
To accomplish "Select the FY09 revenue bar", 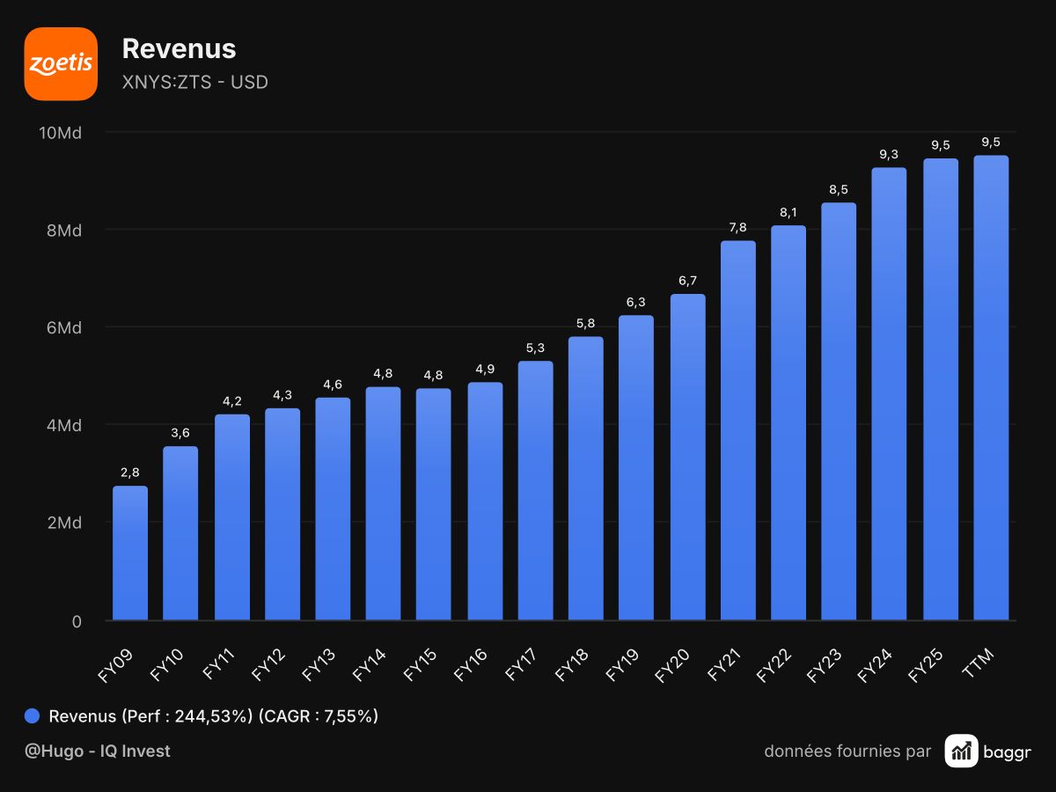I will [x=130, y=554].
